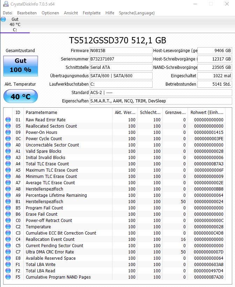Click status icon of Initial Invalid Blocks row
The height and width of the screenshot is (287, 235).
8,157
